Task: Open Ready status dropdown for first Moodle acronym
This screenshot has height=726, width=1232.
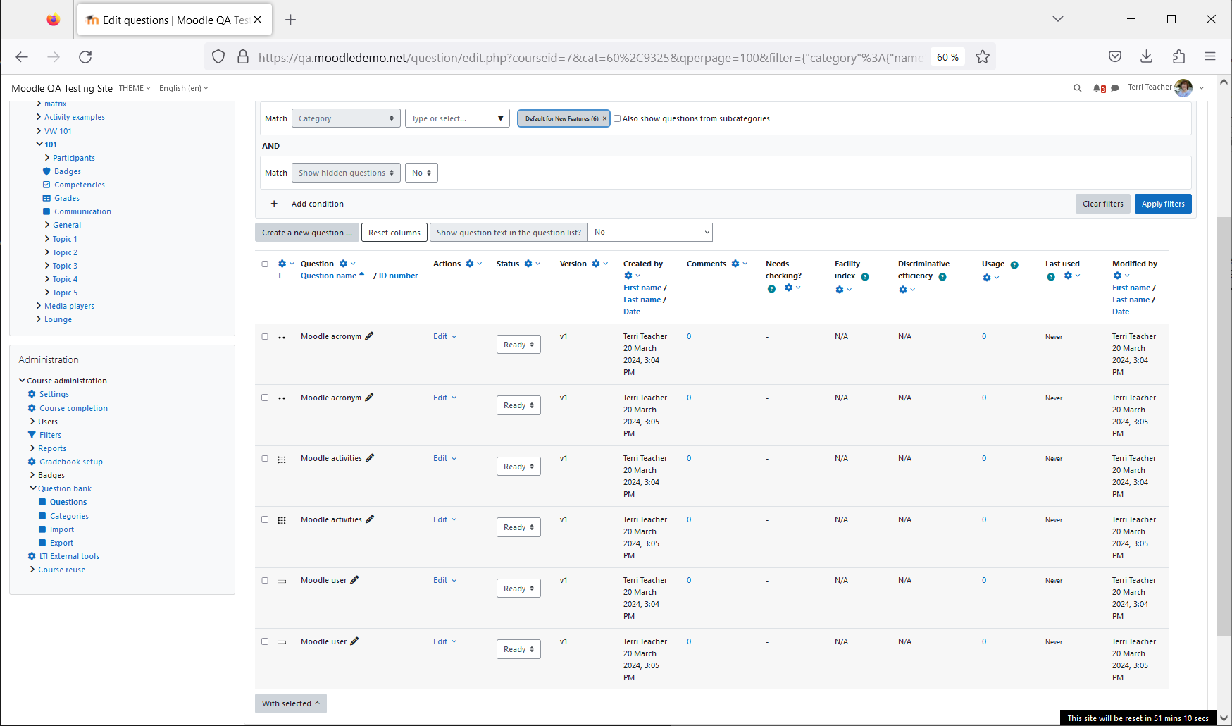Action: pyautogui.click(x=518, y=344)
